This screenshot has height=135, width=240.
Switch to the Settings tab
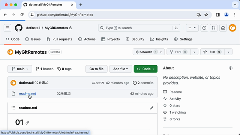(183, 39)
